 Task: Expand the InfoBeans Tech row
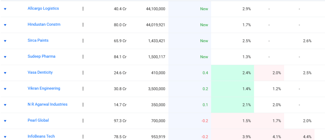click(x=5, y=137)
